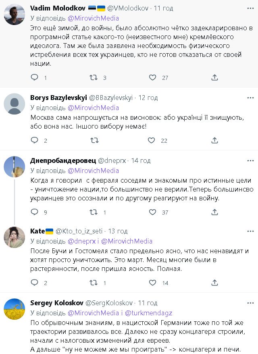Share Borys Bazylevskyi's tweet
This screenshot has height=354, width=258.
pyautogui.click(x=214, y=140)
